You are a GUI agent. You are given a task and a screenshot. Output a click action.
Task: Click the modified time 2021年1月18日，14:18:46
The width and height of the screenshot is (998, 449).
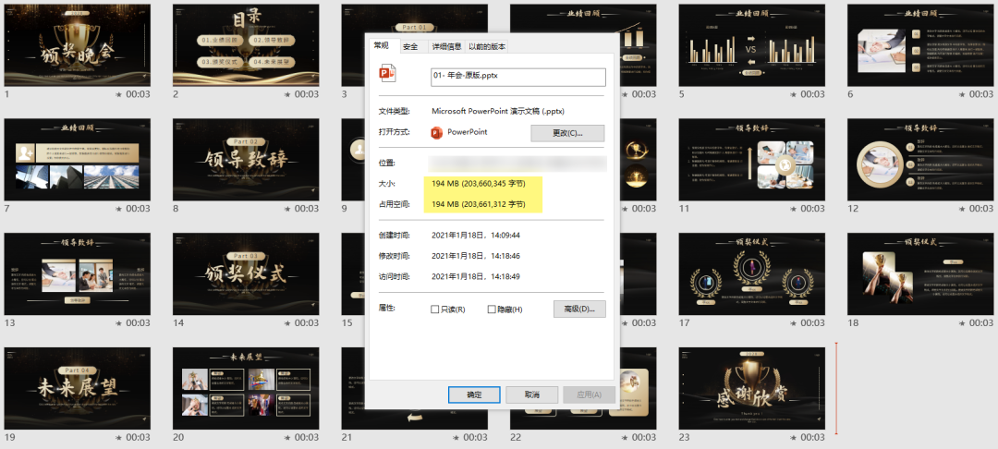pyautogui.click(x=476, y=256)
